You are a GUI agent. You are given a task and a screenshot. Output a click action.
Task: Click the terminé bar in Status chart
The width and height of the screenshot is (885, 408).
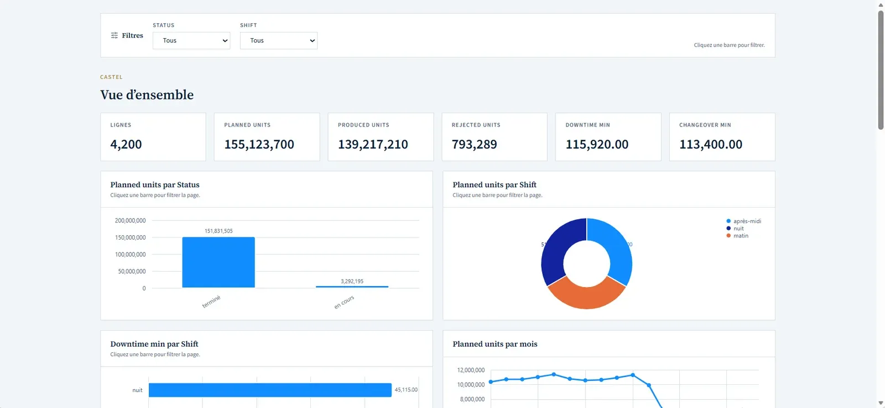click(x=218, y=262)
